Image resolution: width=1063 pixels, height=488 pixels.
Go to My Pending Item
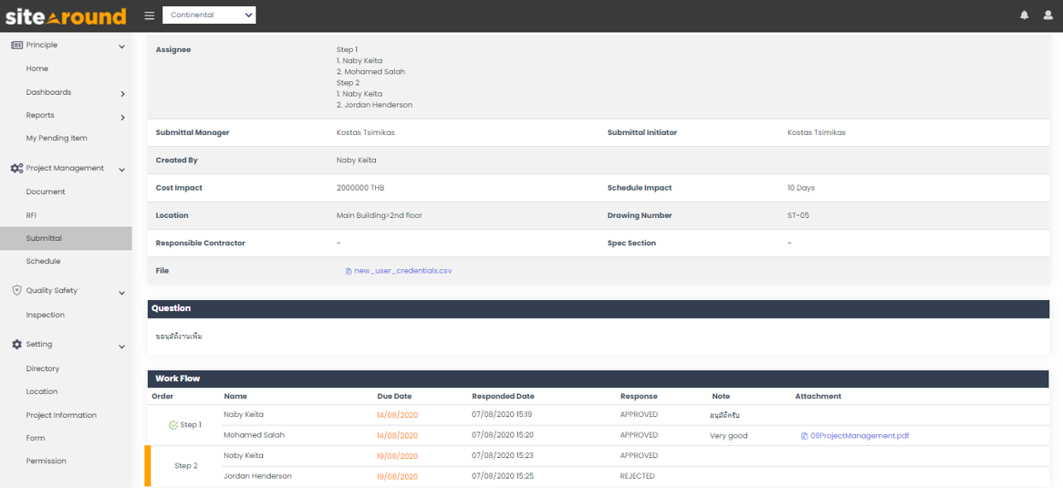[x=56, y=138]
